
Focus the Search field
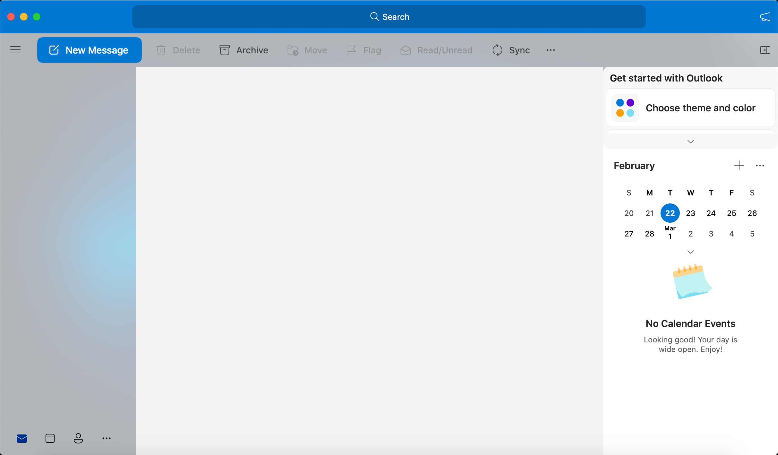pyautogui.click(x=389, y=17)
